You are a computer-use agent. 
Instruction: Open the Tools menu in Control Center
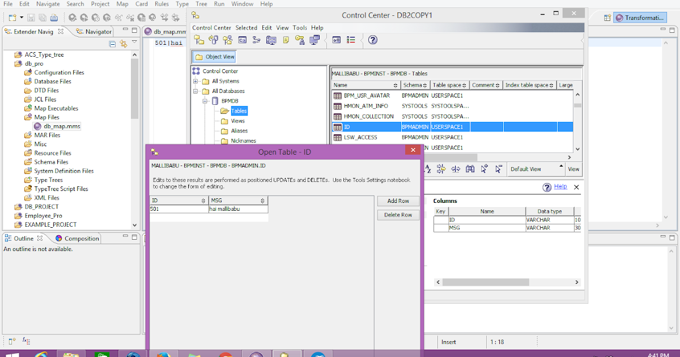300,27
